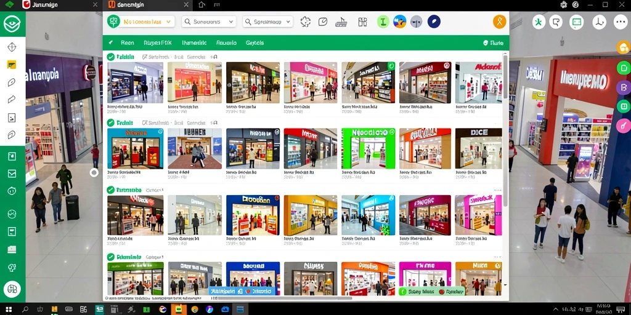
Task: Click the orange circular profile icon in the toolbar
Action: tap(499, 22)
